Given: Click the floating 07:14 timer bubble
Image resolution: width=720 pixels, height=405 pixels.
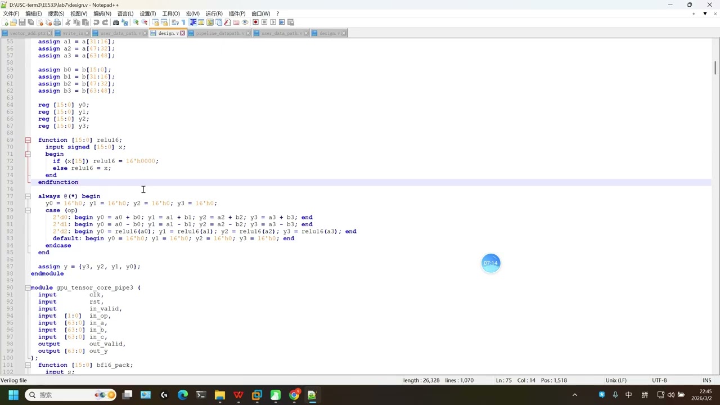Looking at the screenshot, I should coord(490,263).
